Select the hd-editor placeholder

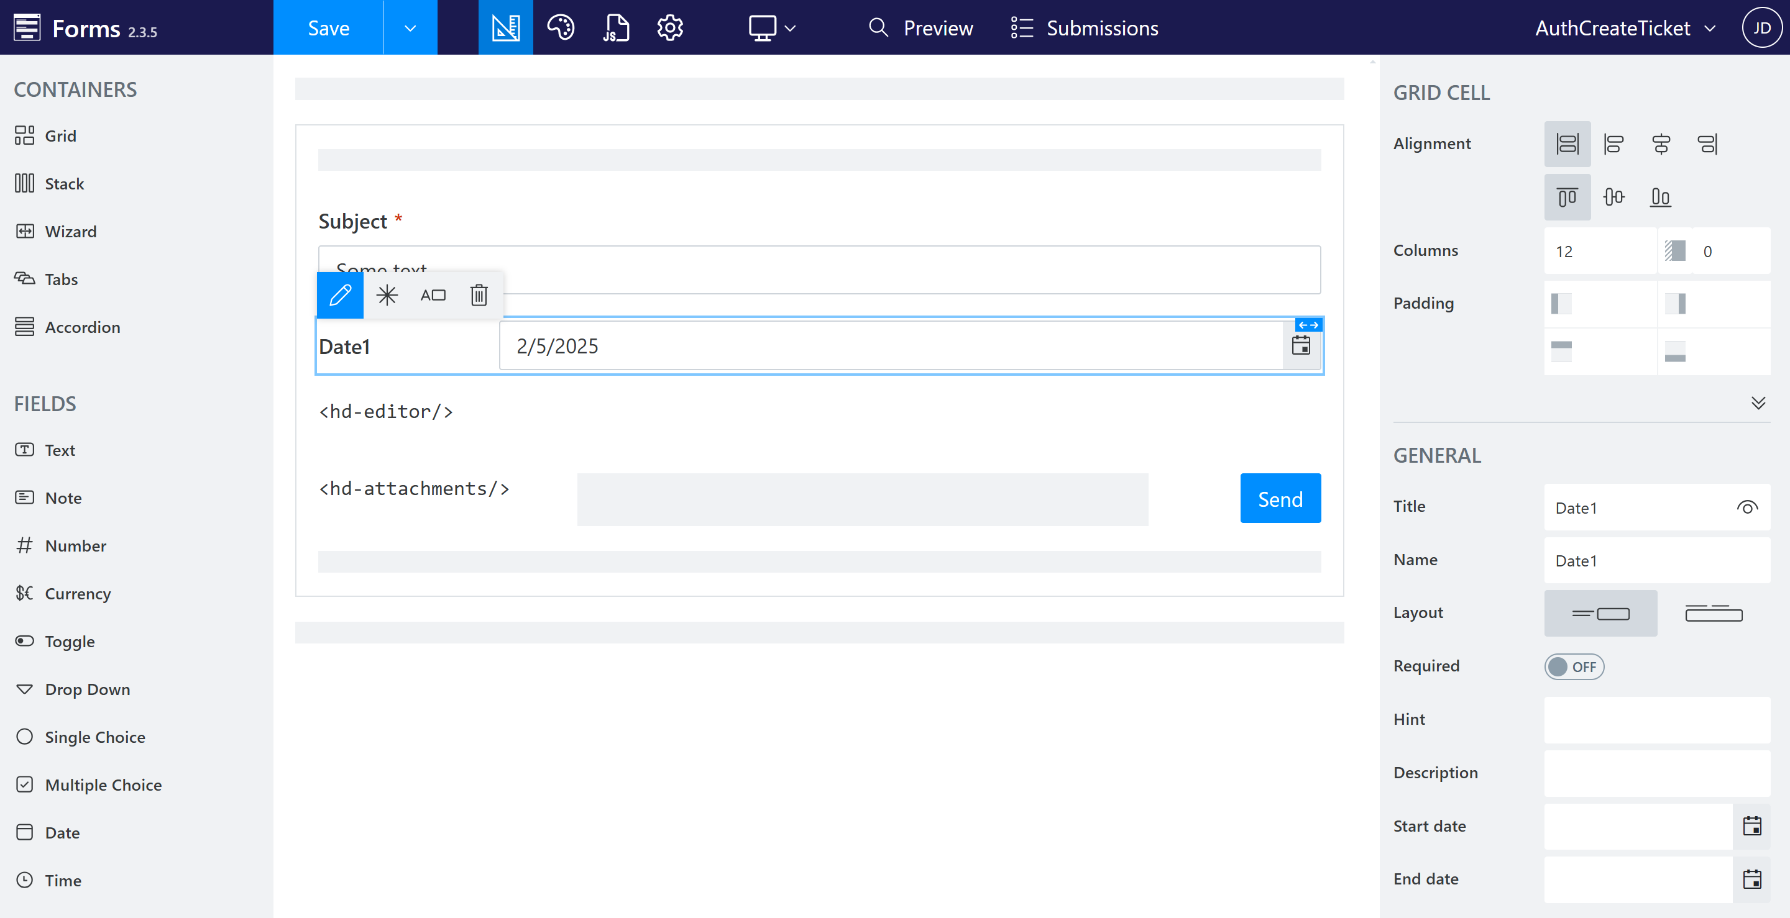tap(385, 412)
